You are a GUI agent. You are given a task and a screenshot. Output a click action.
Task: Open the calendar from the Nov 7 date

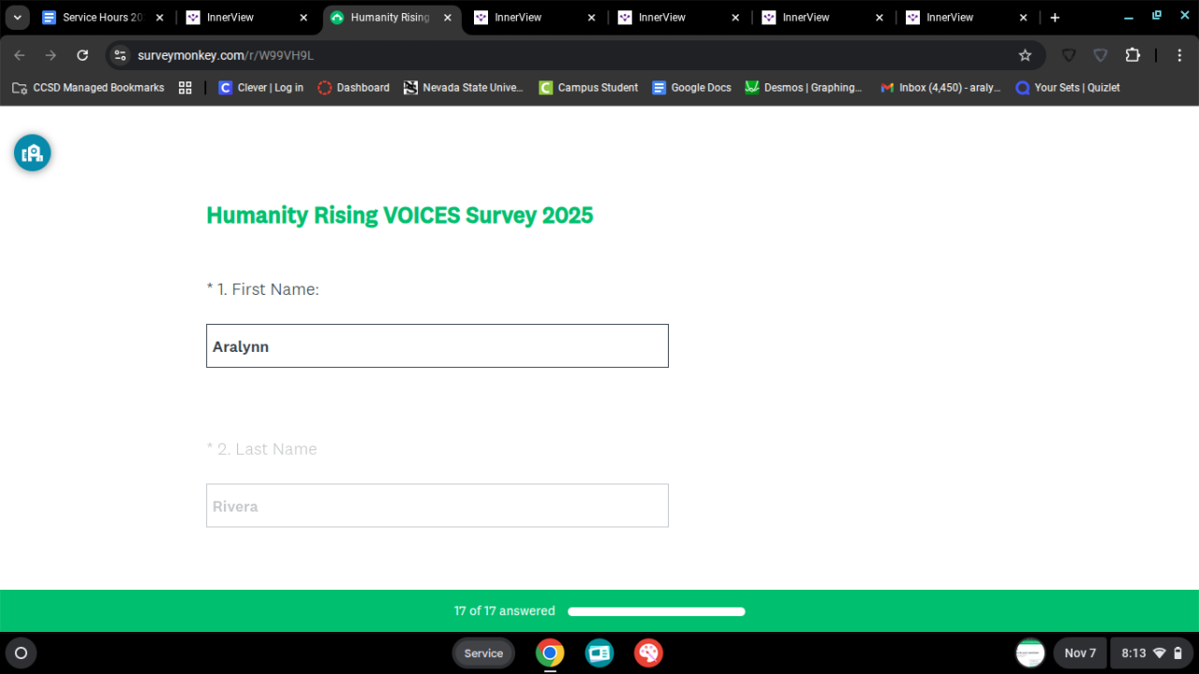tap(1080, 653)
